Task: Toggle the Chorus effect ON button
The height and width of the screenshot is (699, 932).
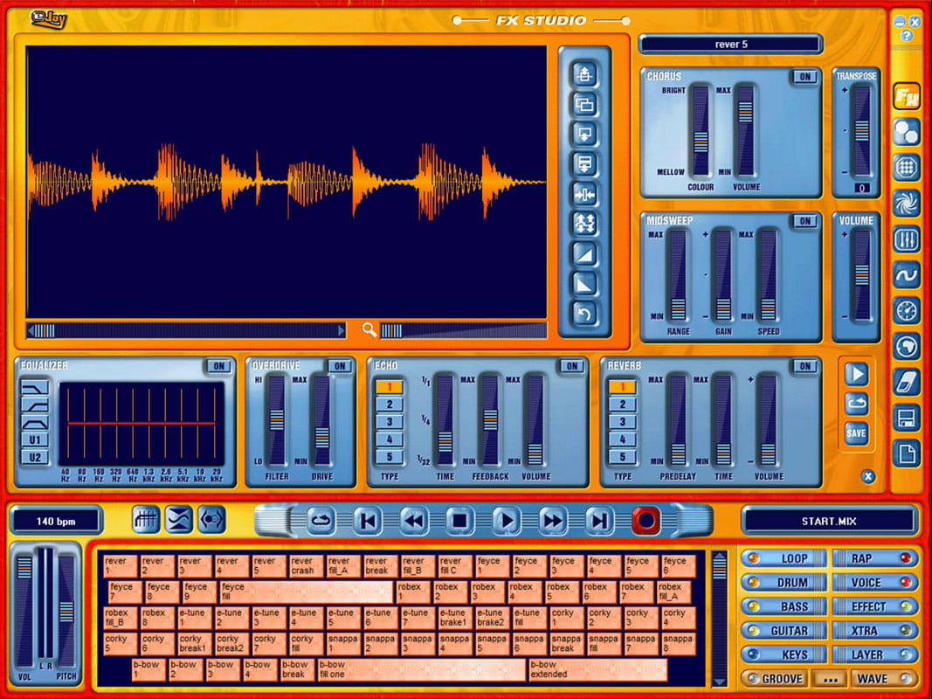Action: (x=804, y=77)
